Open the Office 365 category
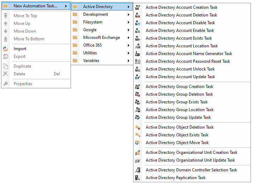The height and width of the screenshot is (184, 253). (x=92, y=45)
